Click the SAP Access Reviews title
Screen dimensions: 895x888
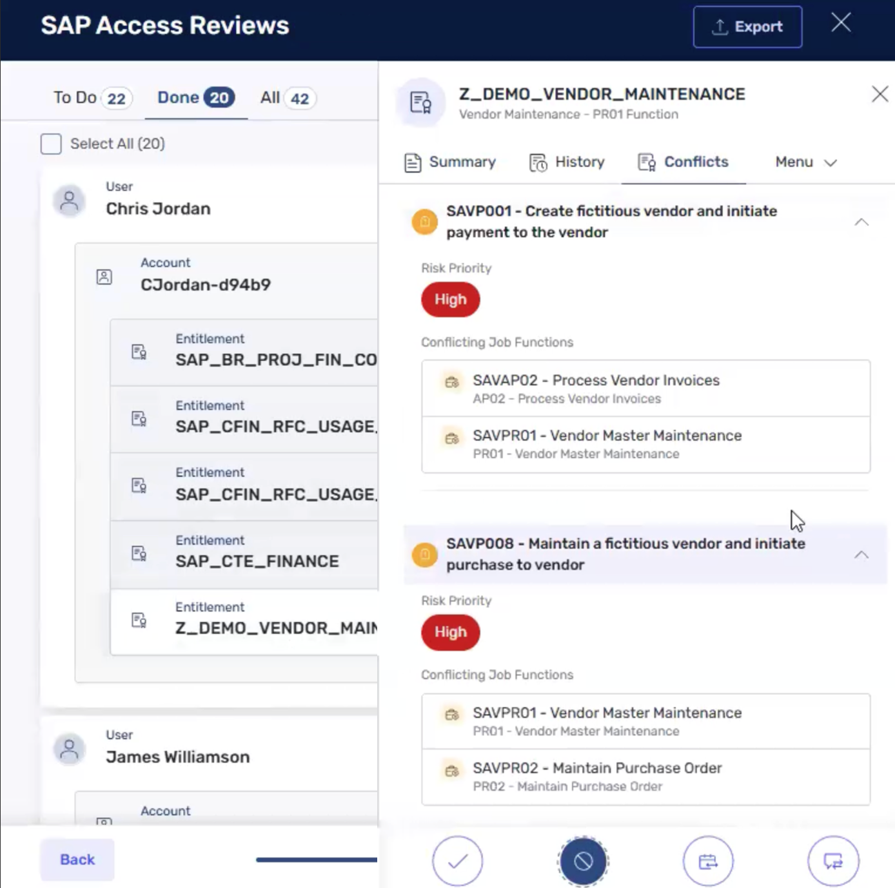coord(165,25)
